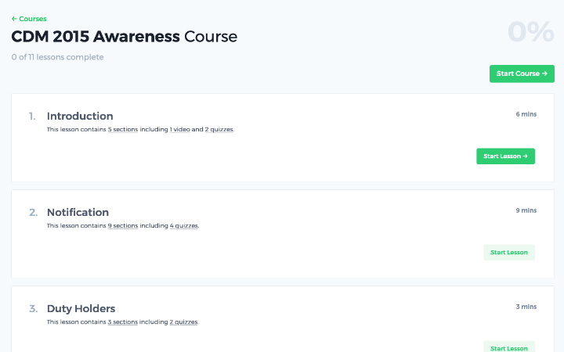Click the Start Course button
The image size is (564, 352).
click(522, 74)
